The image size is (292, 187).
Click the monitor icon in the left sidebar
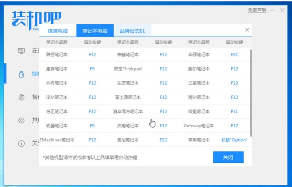[21, 51]
